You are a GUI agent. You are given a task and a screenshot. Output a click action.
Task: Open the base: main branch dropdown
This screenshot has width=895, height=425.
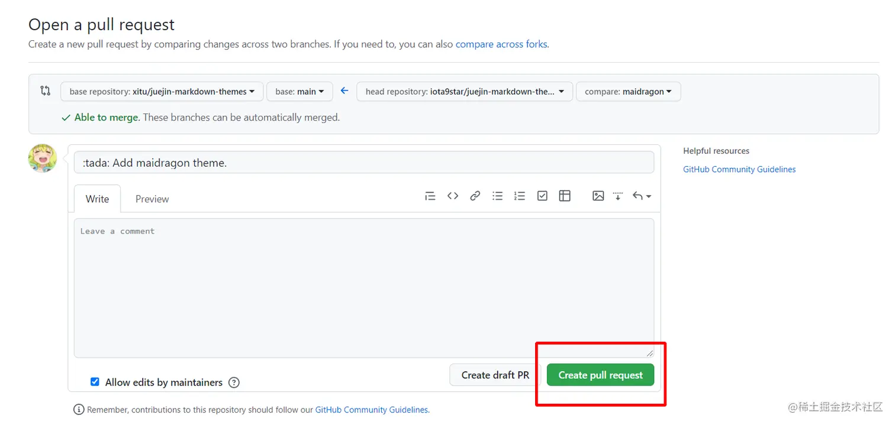point(300,92)
